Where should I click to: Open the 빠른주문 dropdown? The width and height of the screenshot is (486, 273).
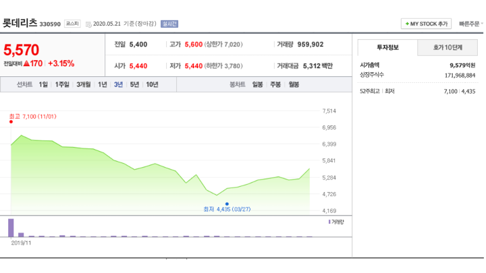point(471,24)
